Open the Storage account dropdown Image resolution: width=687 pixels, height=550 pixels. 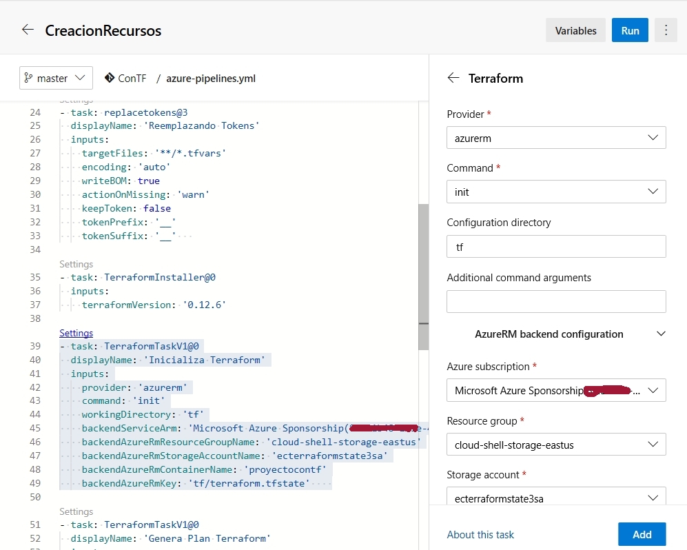[x=556, y=498]
